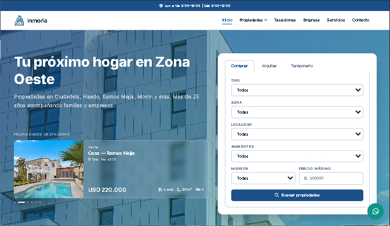Open the Tasaciones page
This screenshot has height=226, width=390.
tap(285, 20)
